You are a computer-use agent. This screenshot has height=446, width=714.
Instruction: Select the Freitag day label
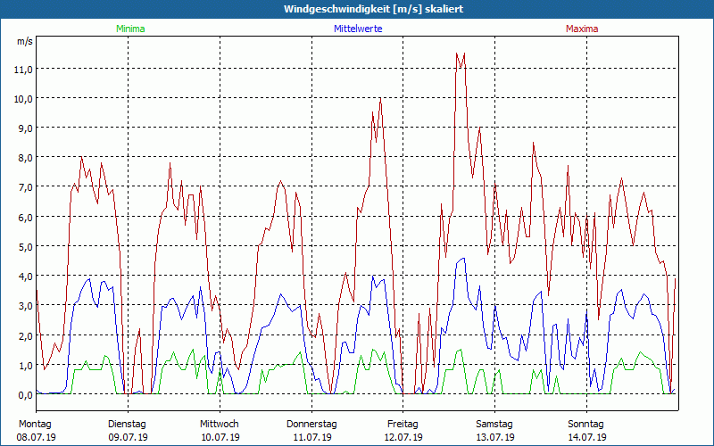tap(403, 424)
